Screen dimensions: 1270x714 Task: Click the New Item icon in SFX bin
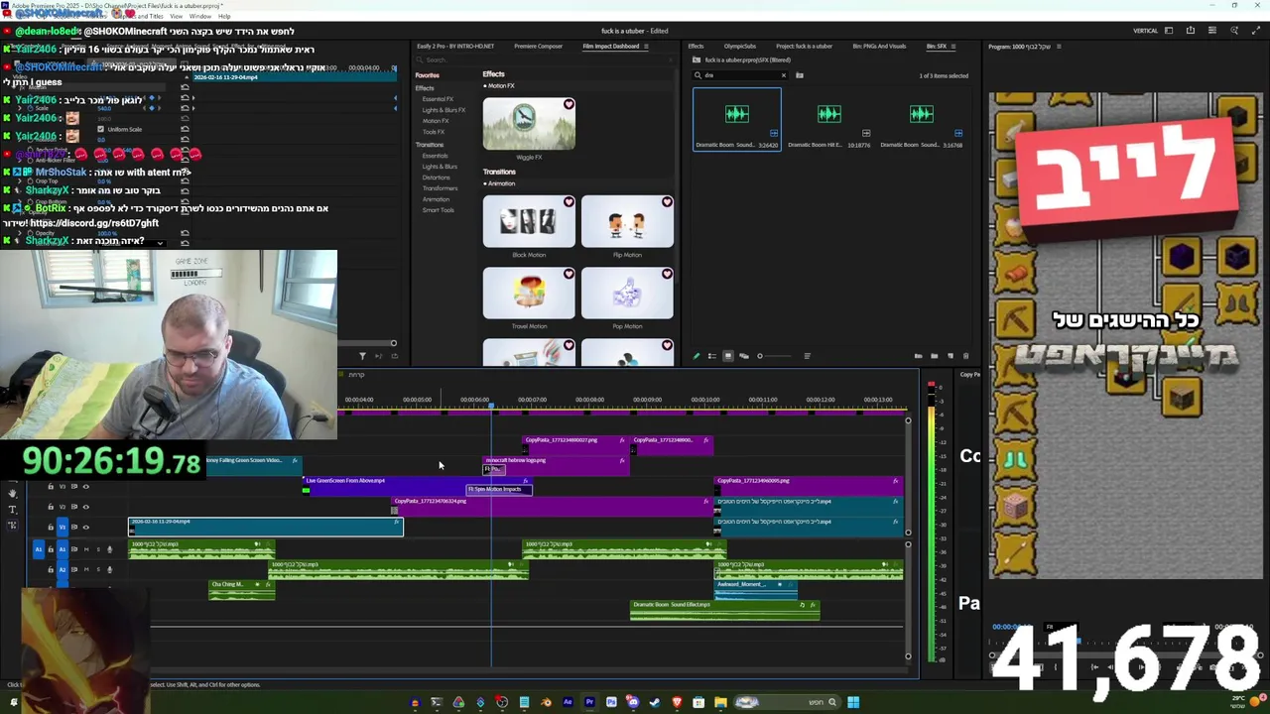pyautogui.click(x=951, y=356)
